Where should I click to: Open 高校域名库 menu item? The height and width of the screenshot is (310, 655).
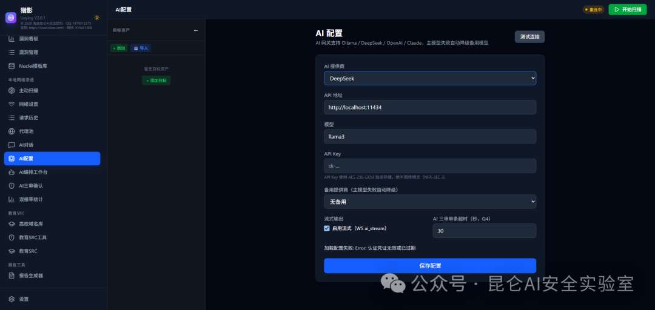[x=52, y=224]
